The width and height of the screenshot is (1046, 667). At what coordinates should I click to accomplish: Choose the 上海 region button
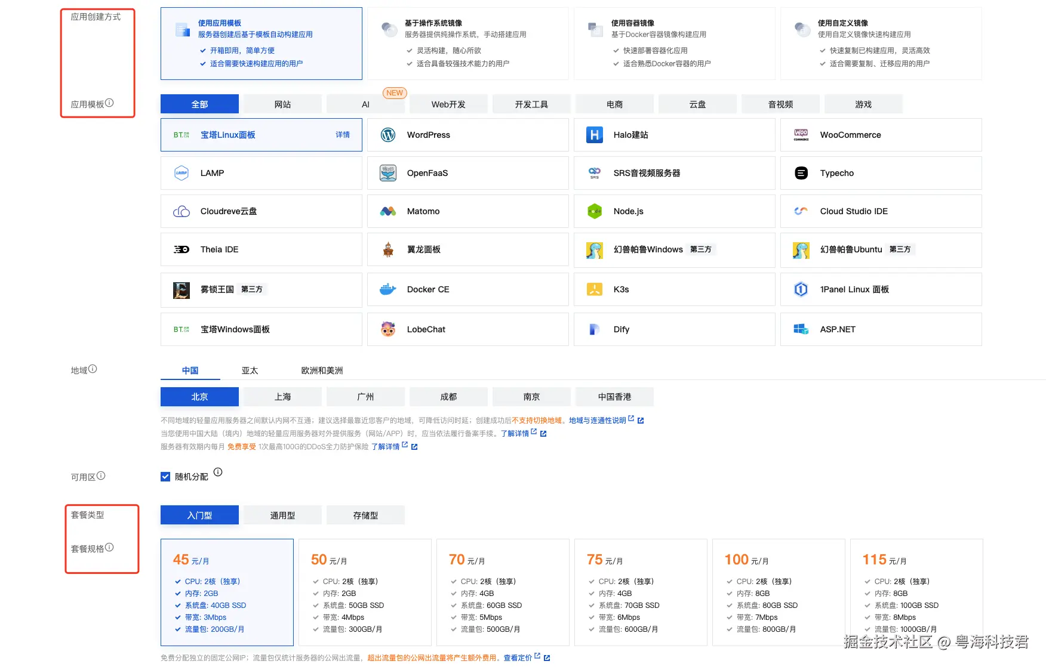[282, 397]
